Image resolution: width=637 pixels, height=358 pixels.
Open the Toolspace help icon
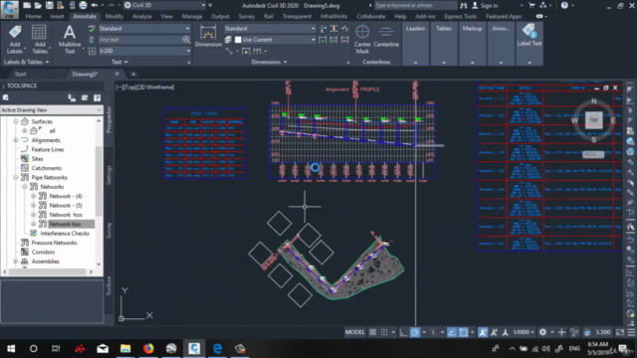pyautogui.click(x=97, y=97)
